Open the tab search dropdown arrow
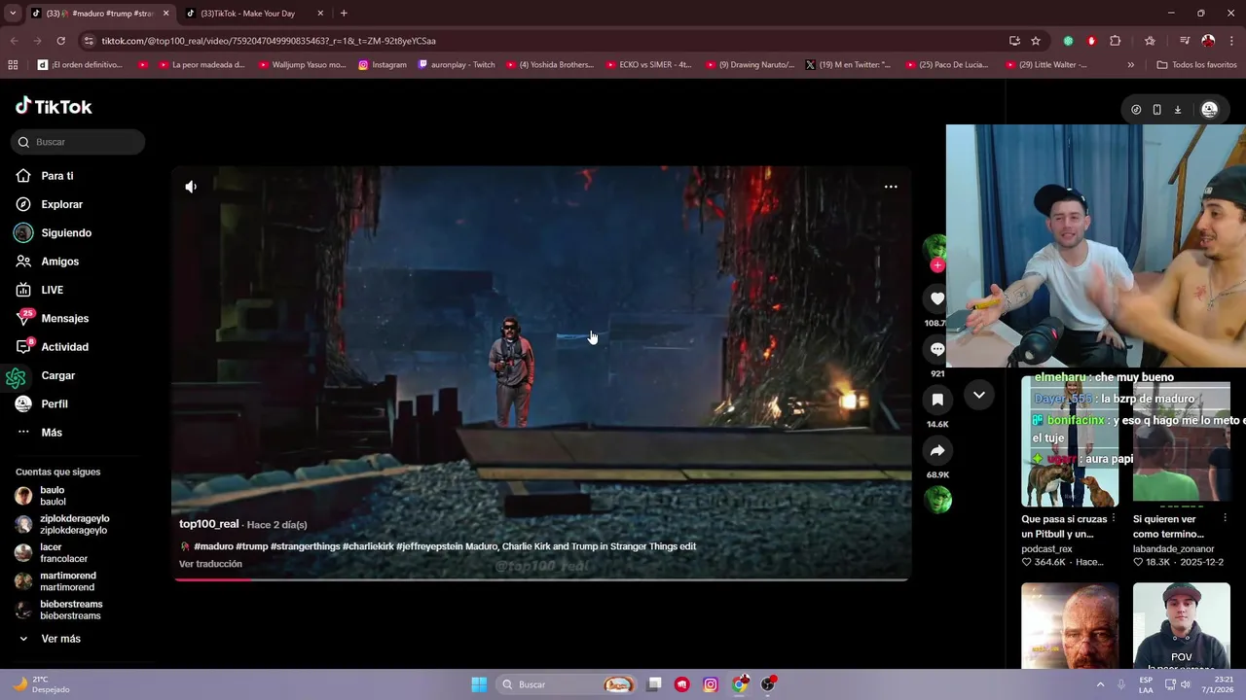This screenshot has height=700, width=1246. click(13, 14)
